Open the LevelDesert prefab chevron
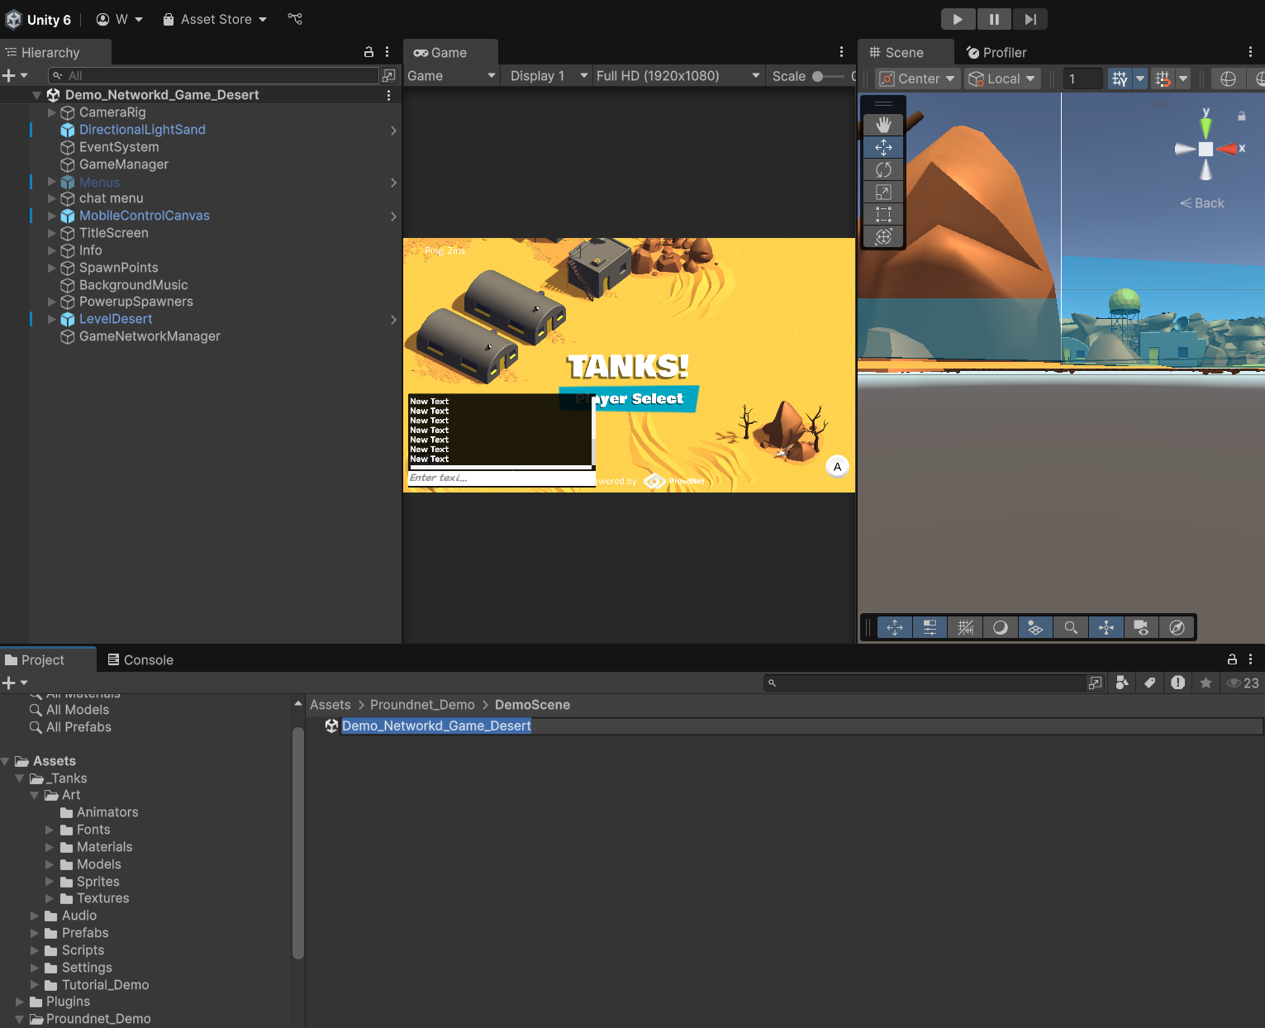Screen dimensions: 1265x1028 coord(393,320)
